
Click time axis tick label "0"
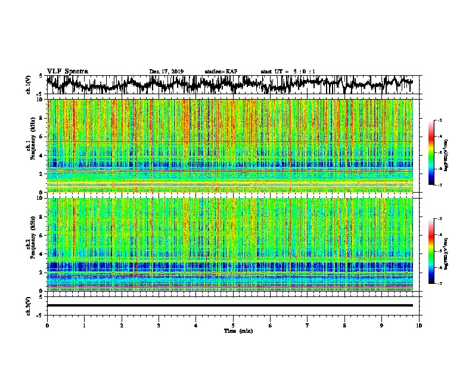[x=47, y=326]
